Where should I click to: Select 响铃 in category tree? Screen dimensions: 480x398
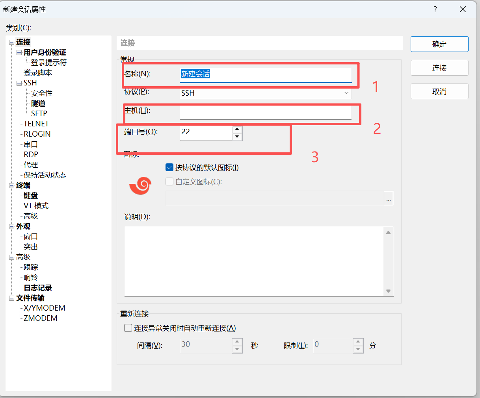(31, 278)
